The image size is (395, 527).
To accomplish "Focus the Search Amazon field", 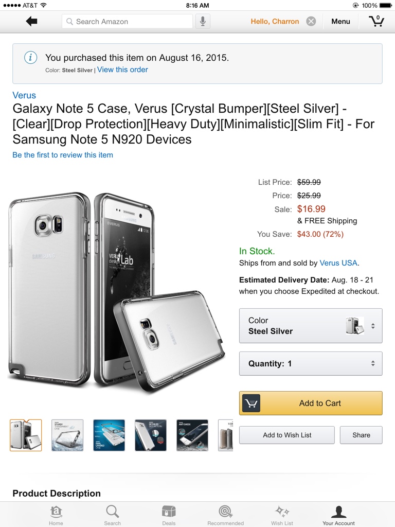I will [x=128, y=21].
